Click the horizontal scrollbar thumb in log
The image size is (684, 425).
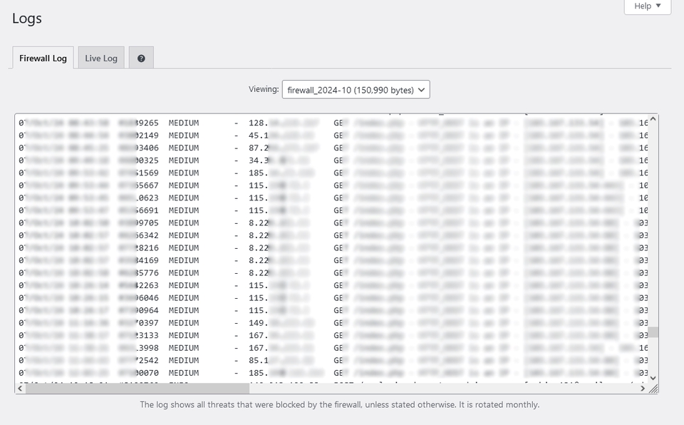click(x=138, y=389)
